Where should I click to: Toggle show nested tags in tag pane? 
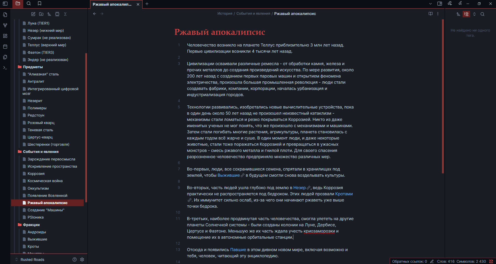coord(466,14)
